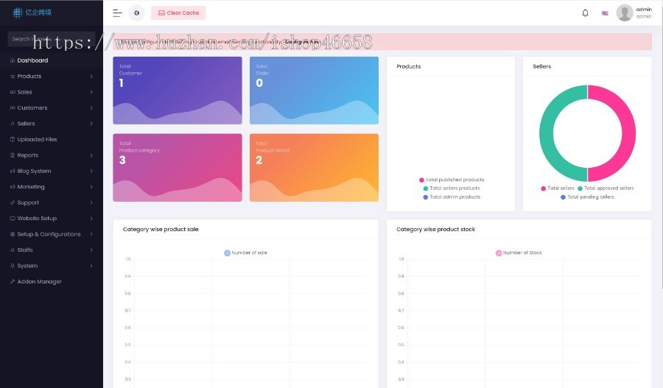Click the hamburger menu toggle icon
This screenshot has width=663, height=388.
click(x=118, y=13)
